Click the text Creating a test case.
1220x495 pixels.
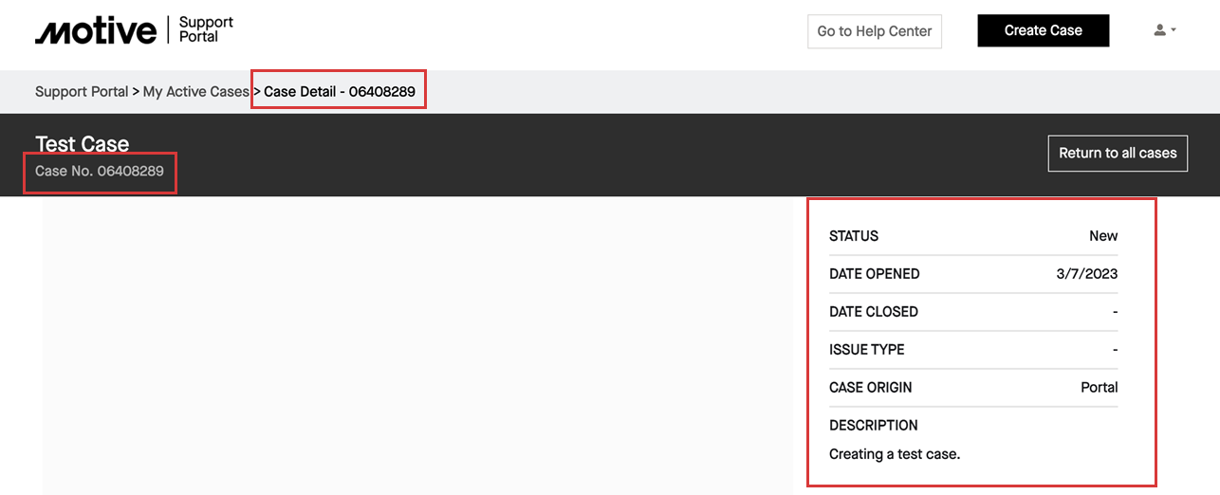click(894, 454)
